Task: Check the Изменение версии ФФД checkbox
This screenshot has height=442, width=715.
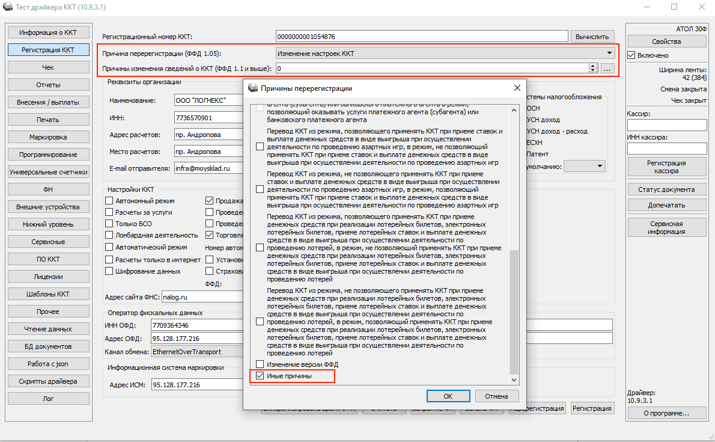Action: pos(260,364)
